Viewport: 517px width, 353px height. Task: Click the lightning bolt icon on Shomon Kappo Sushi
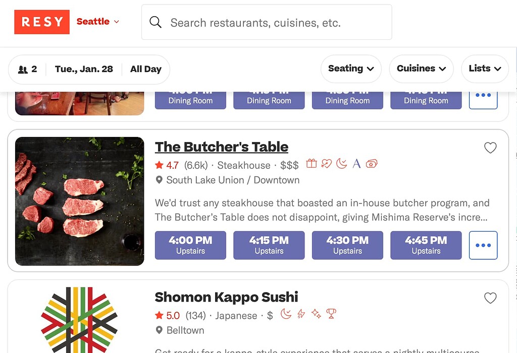click(301, 314)
